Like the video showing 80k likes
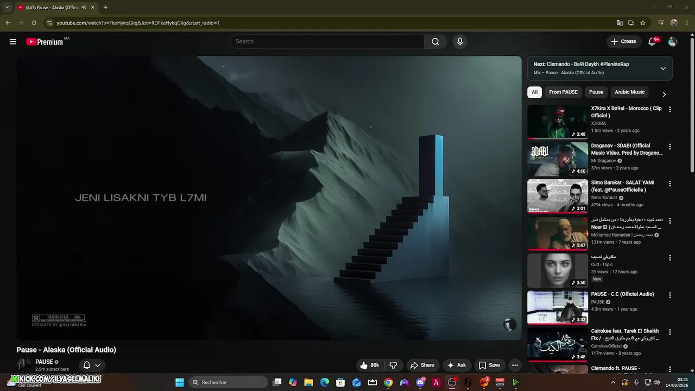The width and height of the screenshot is (695, 391). click(x=370, y=365)
